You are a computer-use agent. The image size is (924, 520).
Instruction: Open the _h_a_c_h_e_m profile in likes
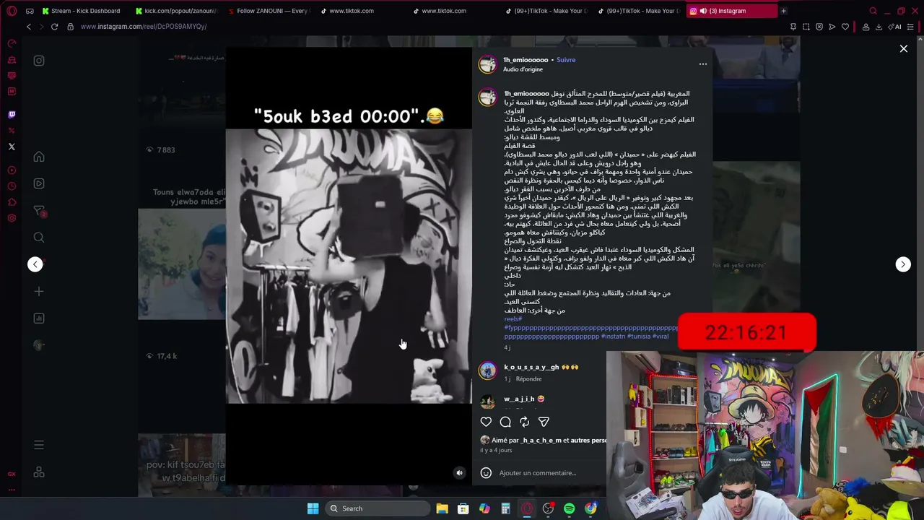coord(541,441)
